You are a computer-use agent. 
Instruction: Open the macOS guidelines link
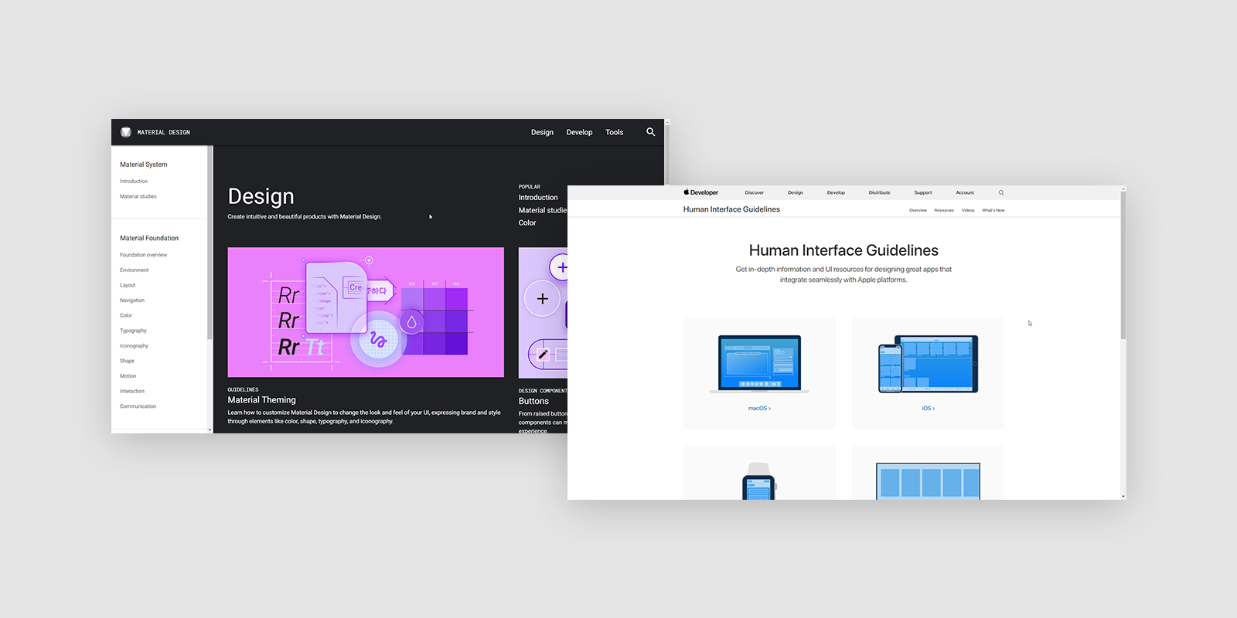pyautogui.click(x=759, y=409)
